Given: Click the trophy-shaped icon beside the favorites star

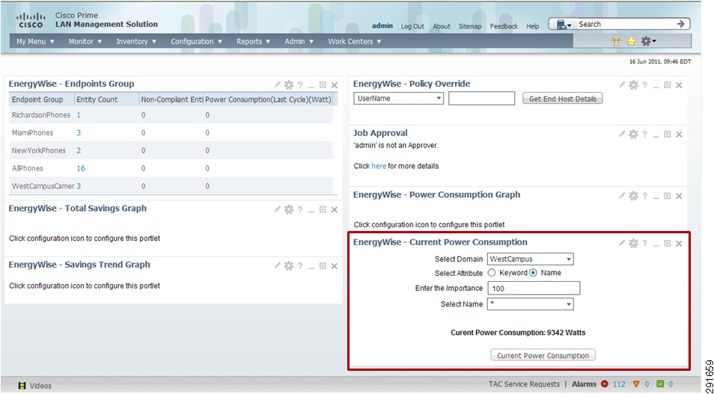Looking at the screenshot, I should [x=617, y=41].
